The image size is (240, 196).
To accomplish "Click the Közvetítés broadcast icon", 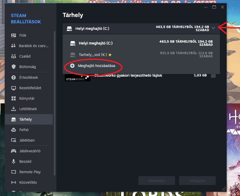I will pos(14,182).
